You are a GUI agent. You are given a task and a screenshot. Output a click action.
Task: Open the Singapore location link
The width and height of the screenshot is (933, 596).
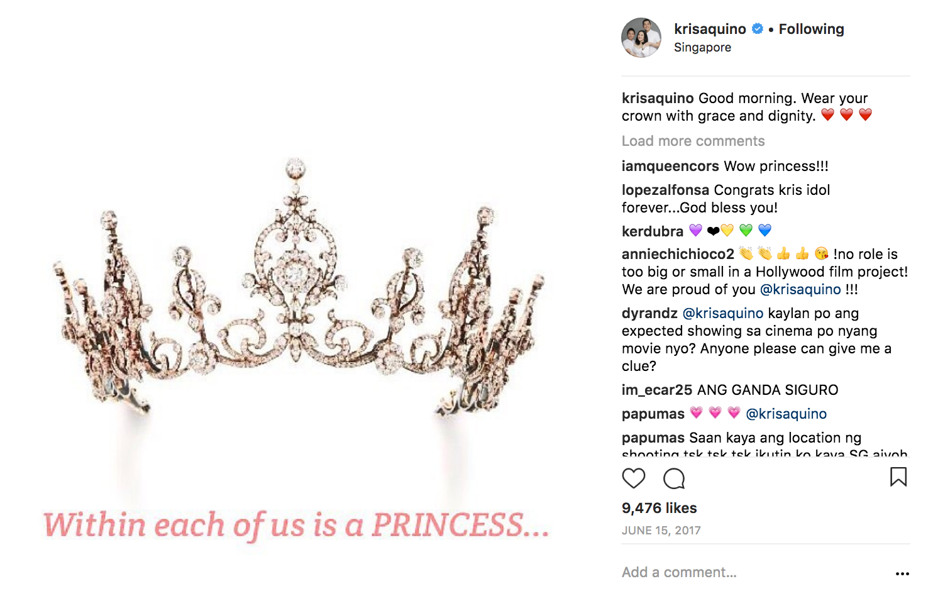(702, 47)
